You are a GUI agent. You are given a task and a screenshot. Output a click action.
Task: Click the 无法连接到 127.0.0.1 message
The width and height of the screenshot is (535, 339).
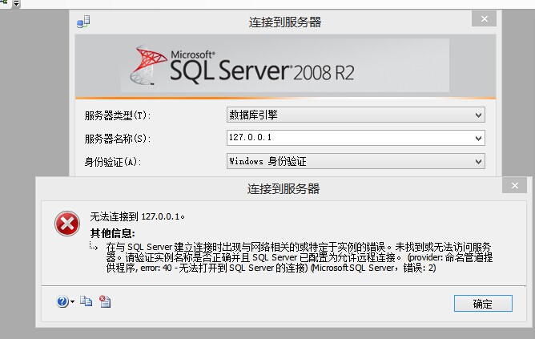tap(137, 216)
